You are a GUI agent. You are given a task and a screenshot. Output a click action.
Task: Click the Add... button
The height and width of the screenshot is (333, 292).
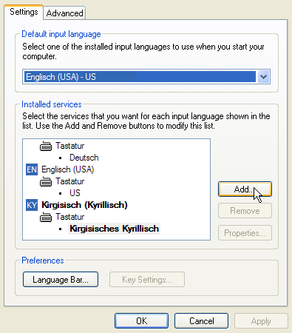click(245, 189)
